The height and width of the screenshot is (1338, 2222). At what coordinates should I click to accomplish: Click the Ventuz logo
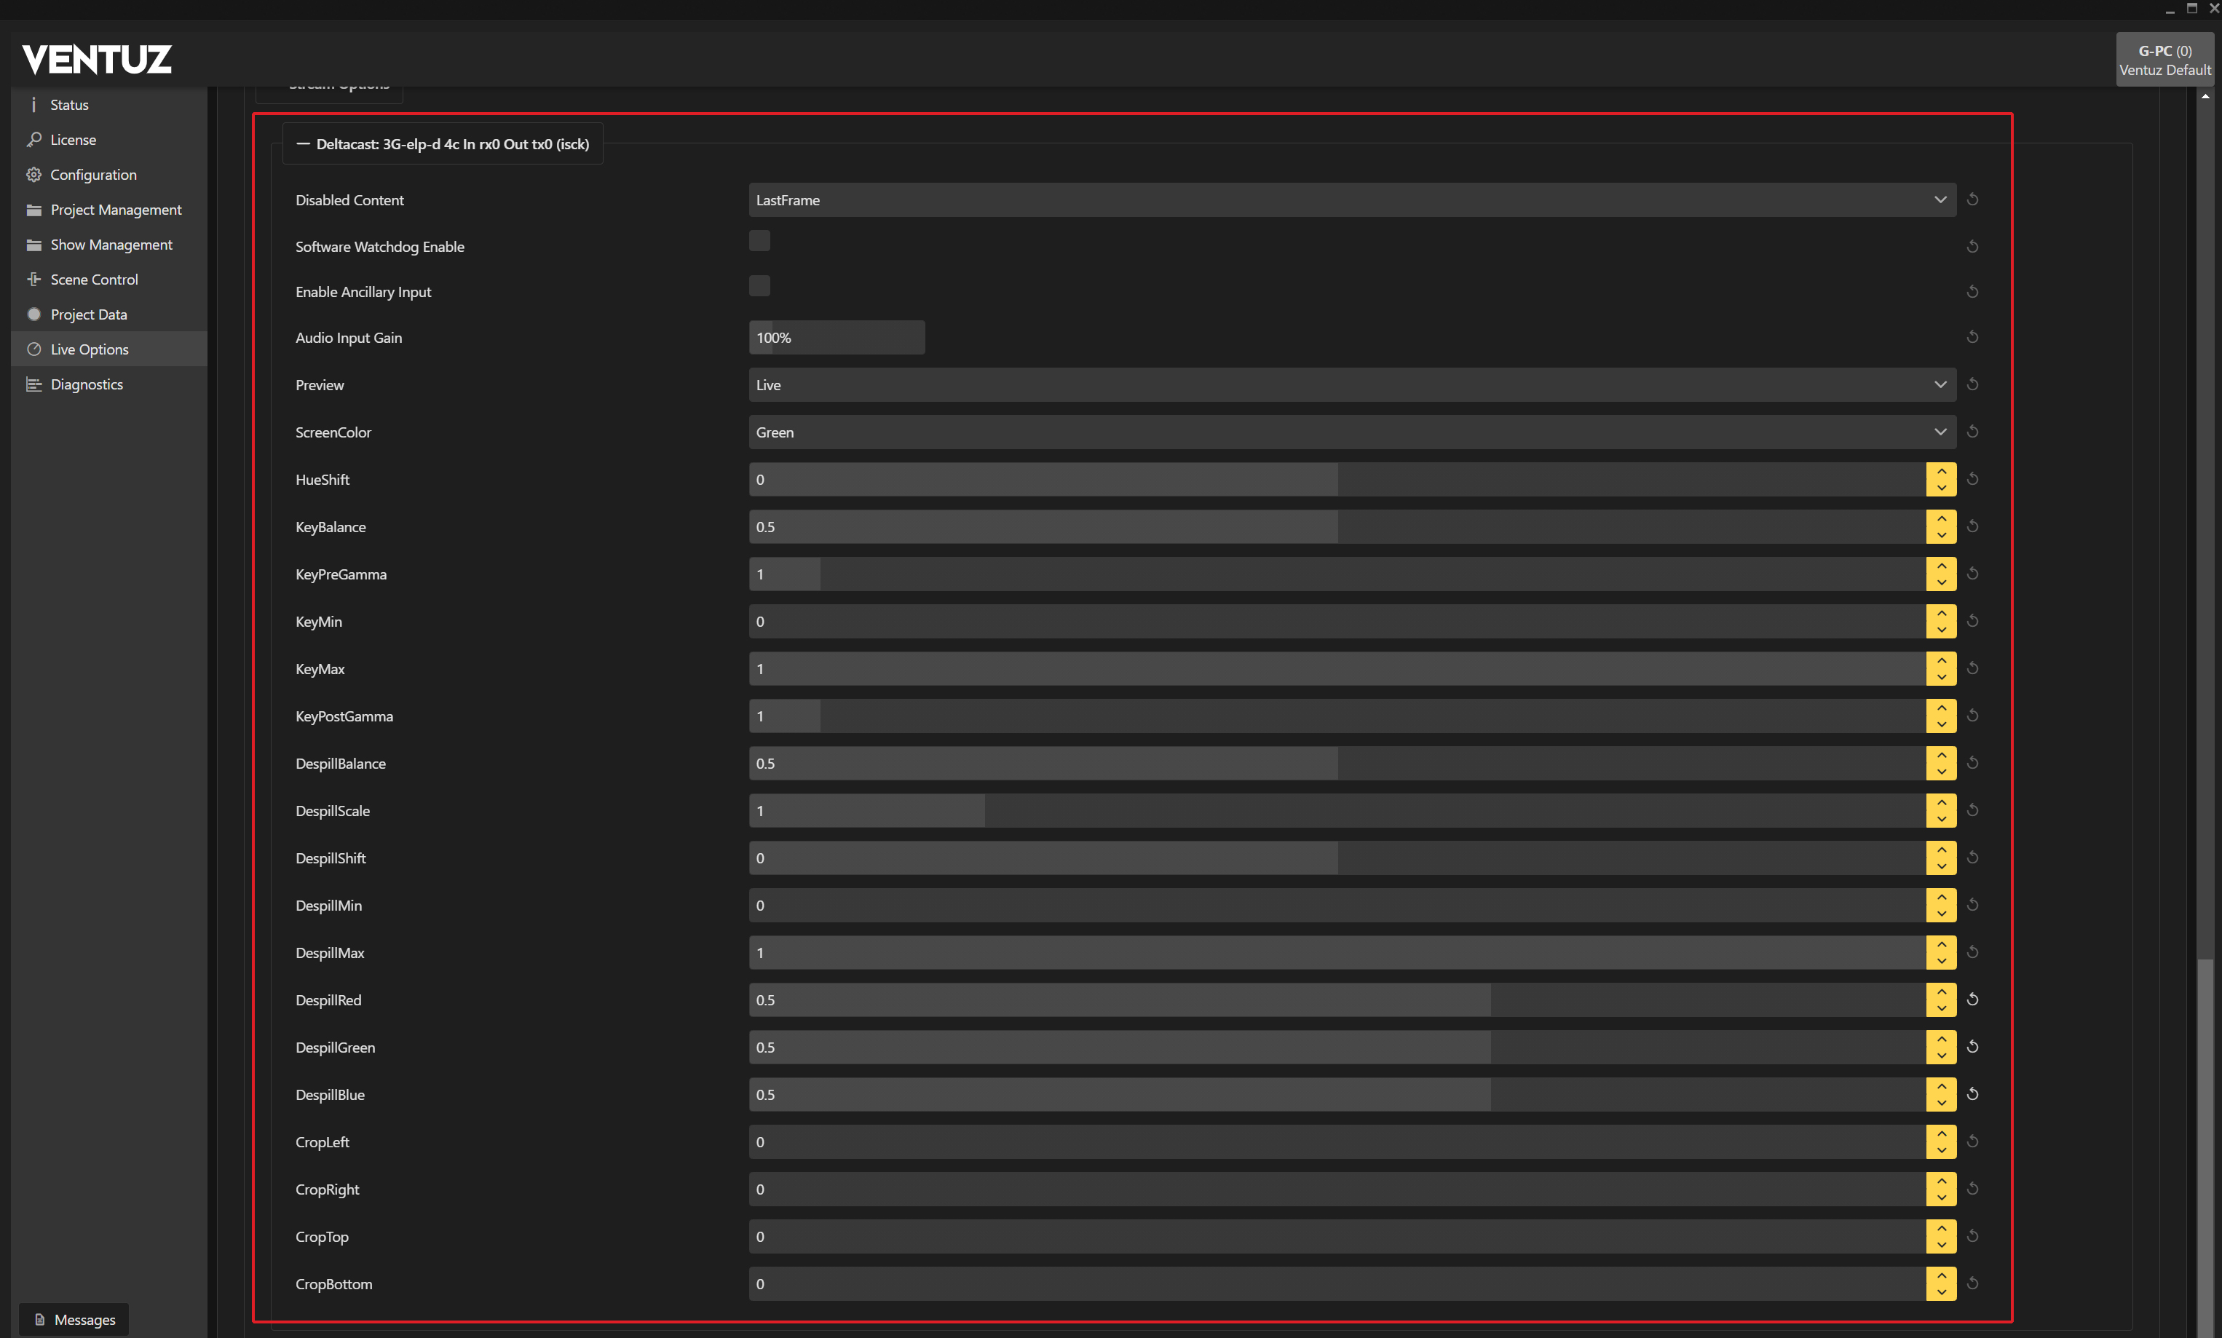(96, 60)
